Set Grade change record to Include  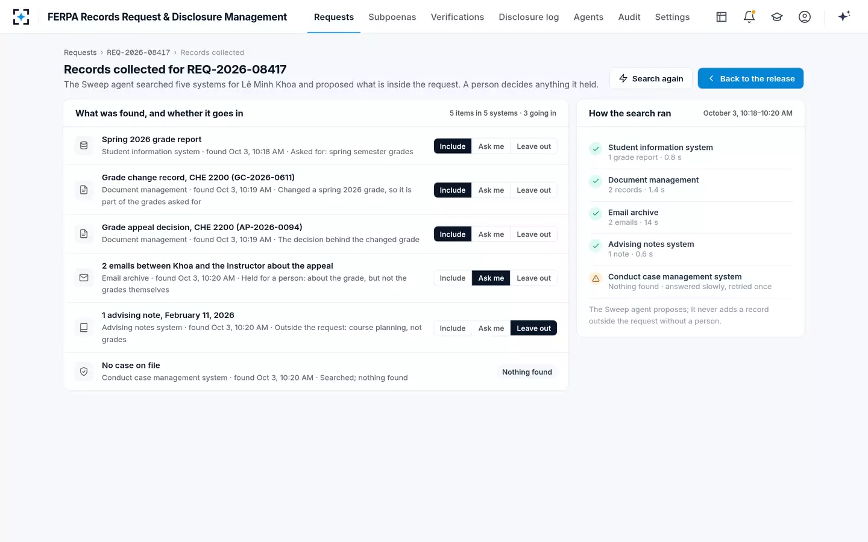coord(453,190)
